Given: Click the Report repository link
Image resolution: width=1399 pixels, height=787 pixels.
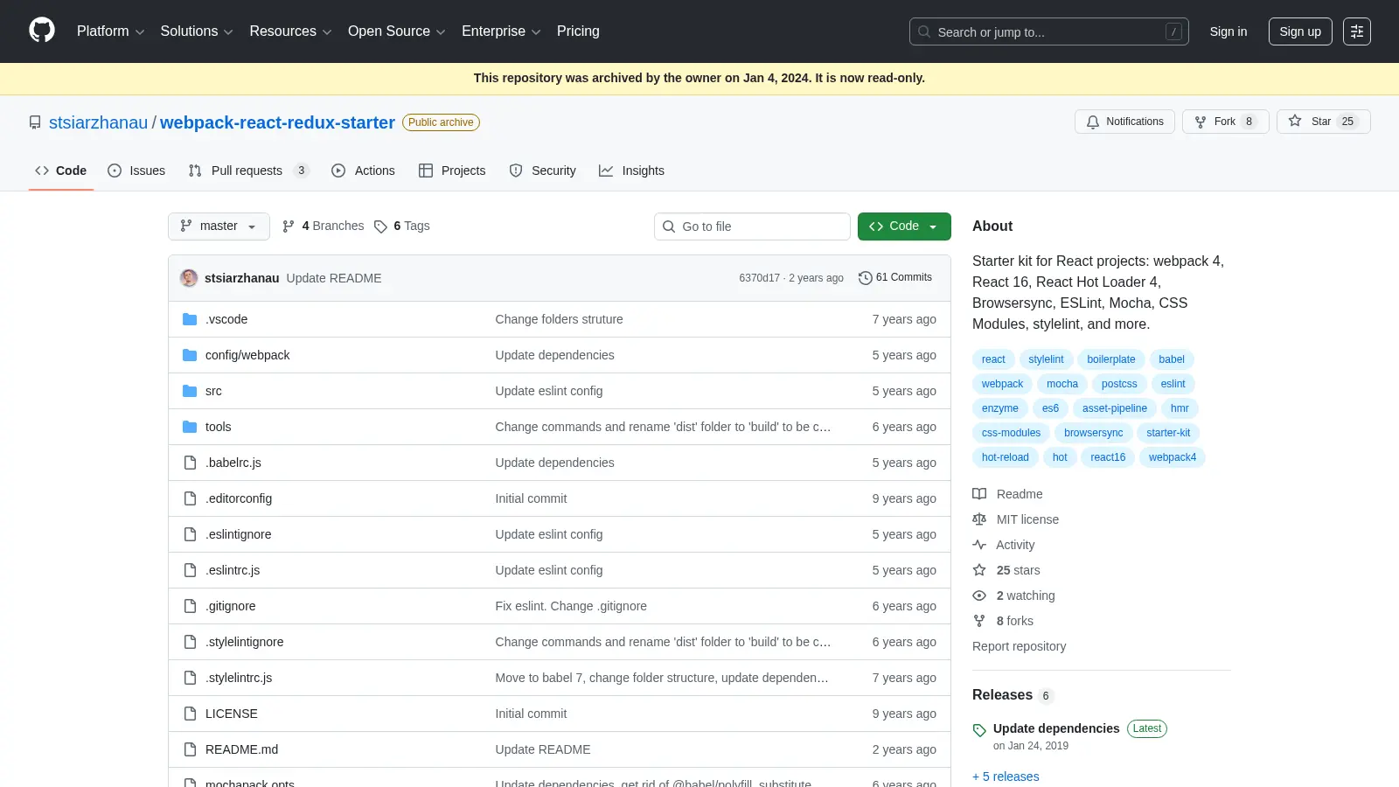Looking at the screenshot, I should coord(1019,646).
